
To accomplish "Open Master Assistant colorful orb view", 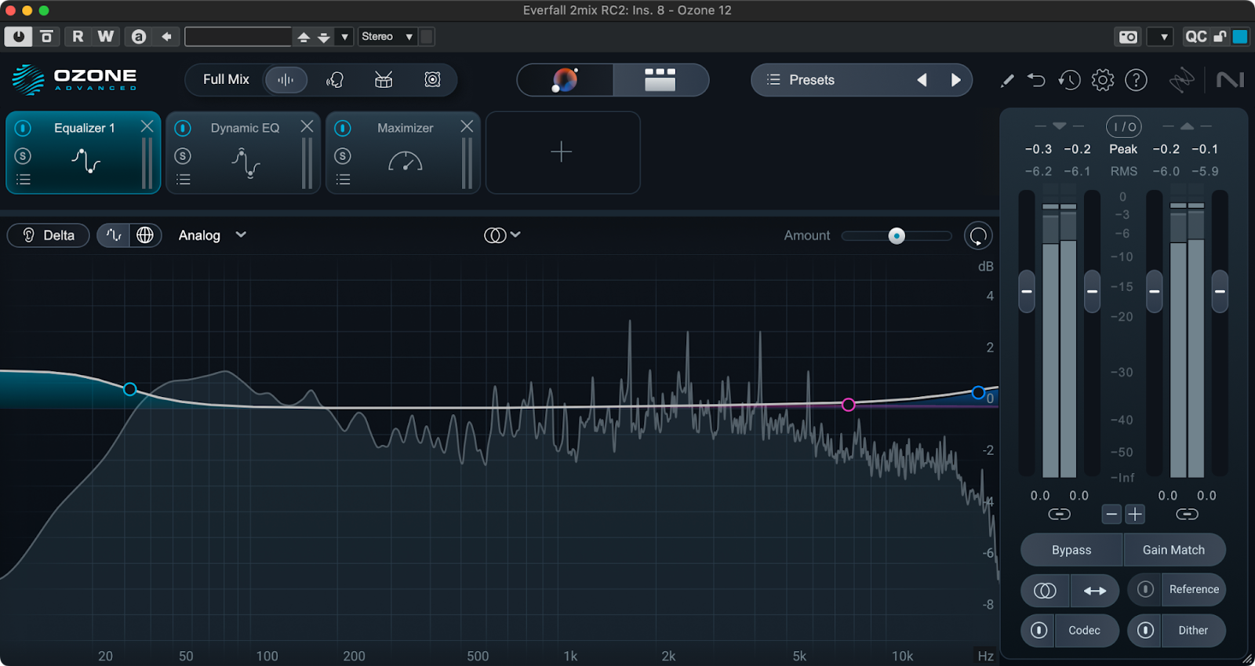I will pos(565,80).
